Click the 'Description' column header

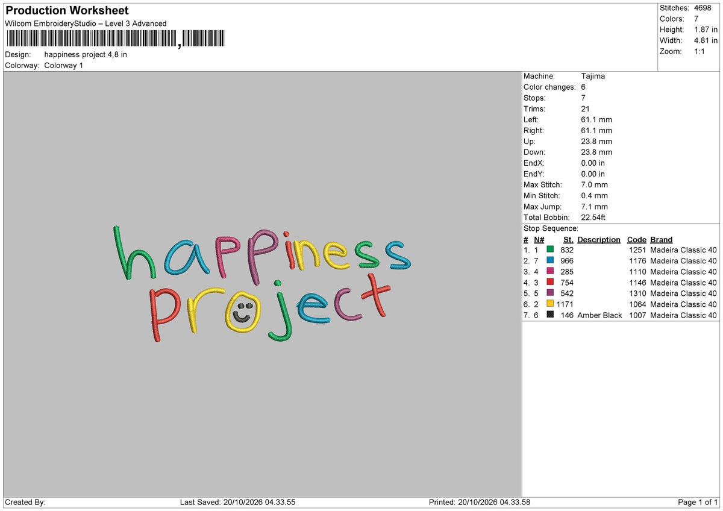599,239
